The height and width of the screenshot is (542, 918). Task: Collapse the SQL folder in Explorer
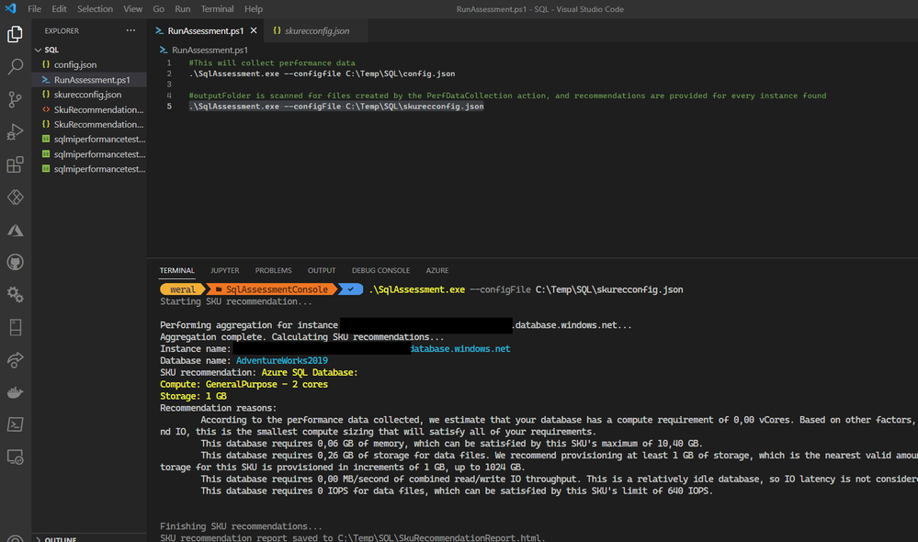(38, 50)
